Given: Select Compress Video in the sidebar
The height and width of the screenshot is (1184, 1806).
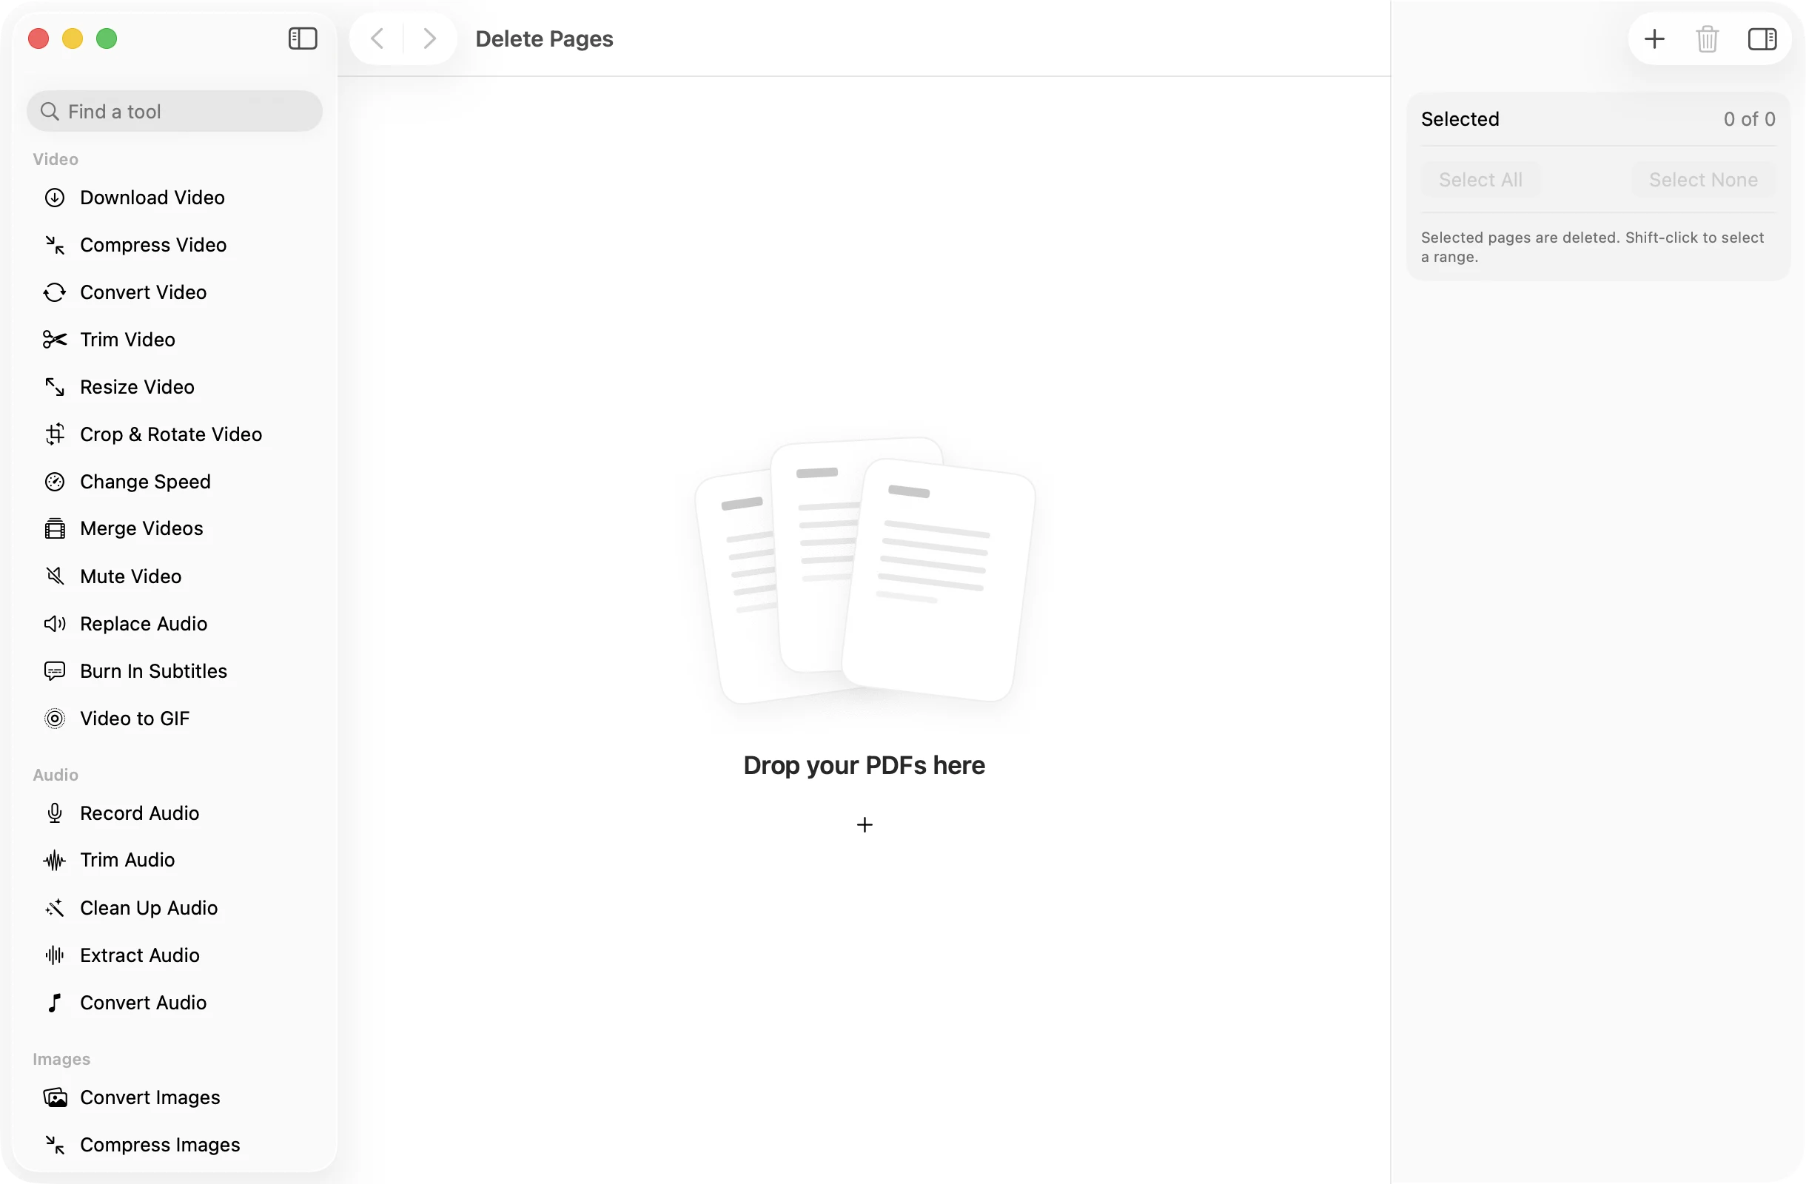Looking at the screenshot, I should pos(175,244).
